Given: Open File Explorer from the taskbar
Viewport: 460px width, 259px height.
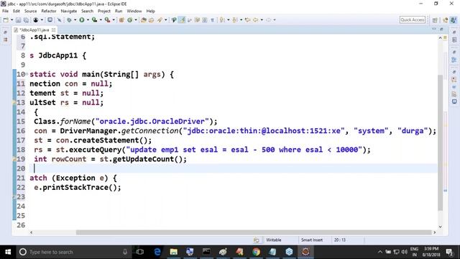Looking at the screenshot, I should coord(174,252).
